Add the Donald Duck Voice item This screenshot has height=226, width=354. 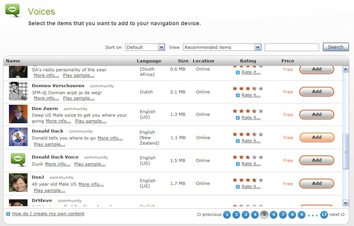click(317, 160)
